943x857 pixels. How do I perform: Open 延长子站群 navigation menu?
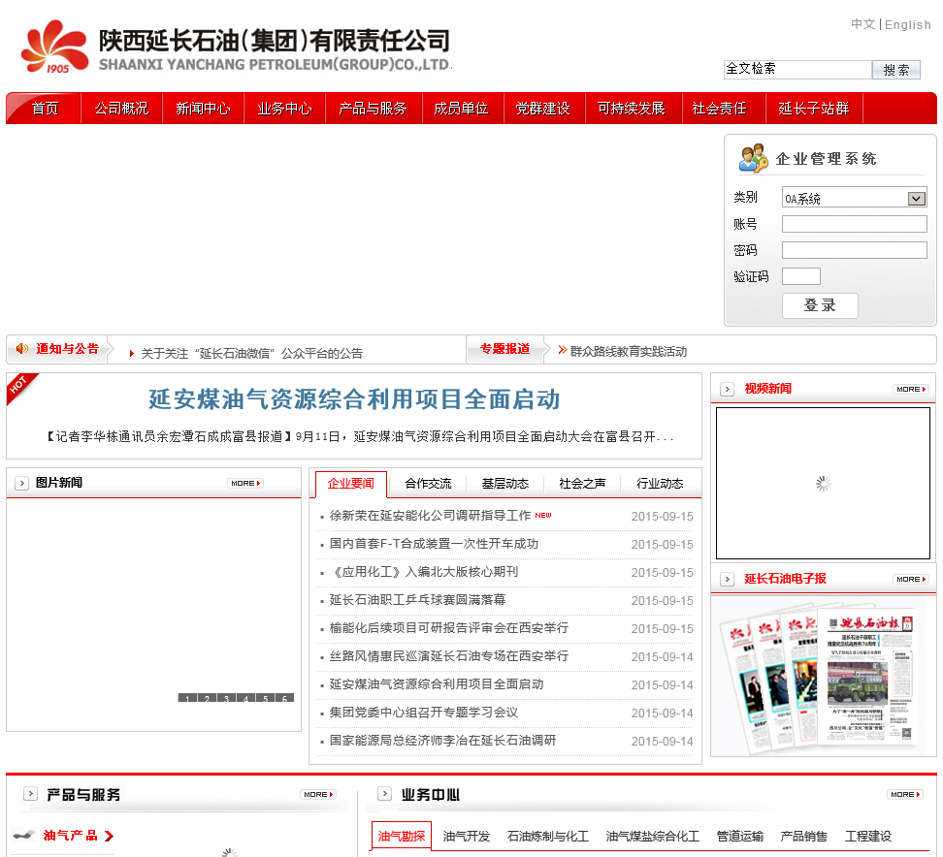tap(814, 109)
